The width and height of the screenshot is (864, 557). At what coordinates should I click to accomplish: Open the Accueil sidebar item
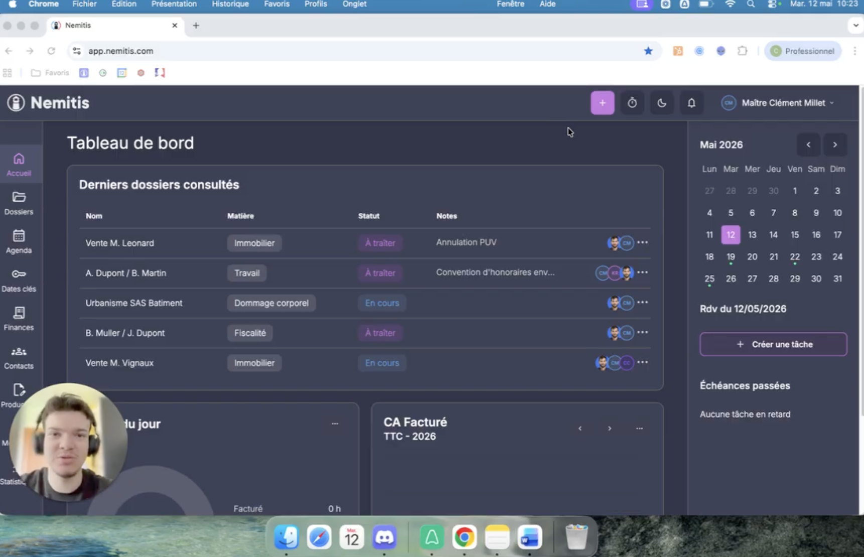pos(19,165)
